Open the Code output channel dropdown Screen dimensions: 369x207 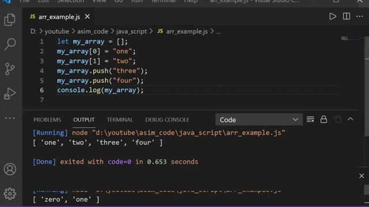click(x=259, y=120)
